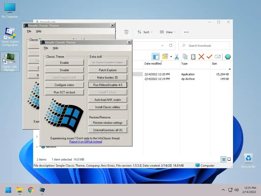Open the View dropdown in Explorer
The height and width of the screenshot is (196, 261).
(x=167, y=32)
